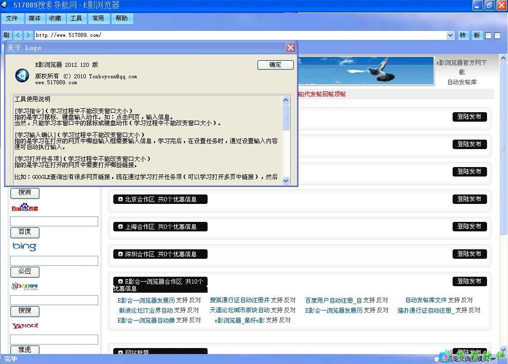This screenshot has height=364, width=508.
Task: Click the 百度 search button
Action: 24,232
